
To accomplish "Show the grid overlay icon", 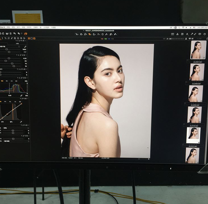I will (173, 34).
